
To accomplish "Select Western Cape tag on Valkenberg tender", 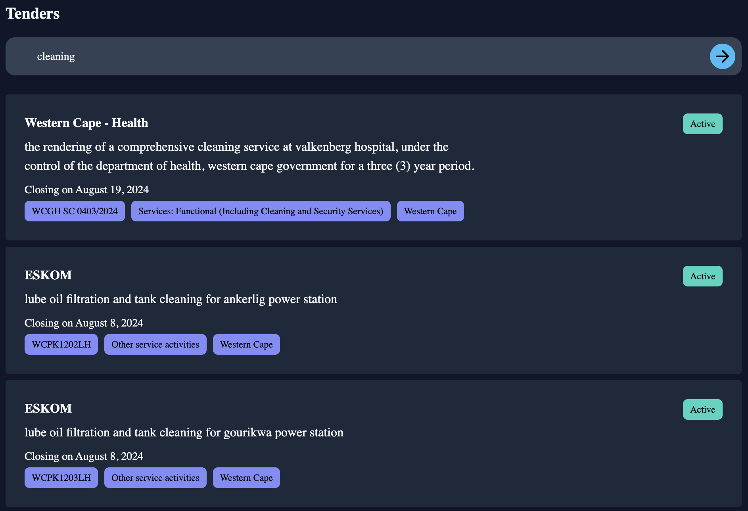I will (430, 211).
